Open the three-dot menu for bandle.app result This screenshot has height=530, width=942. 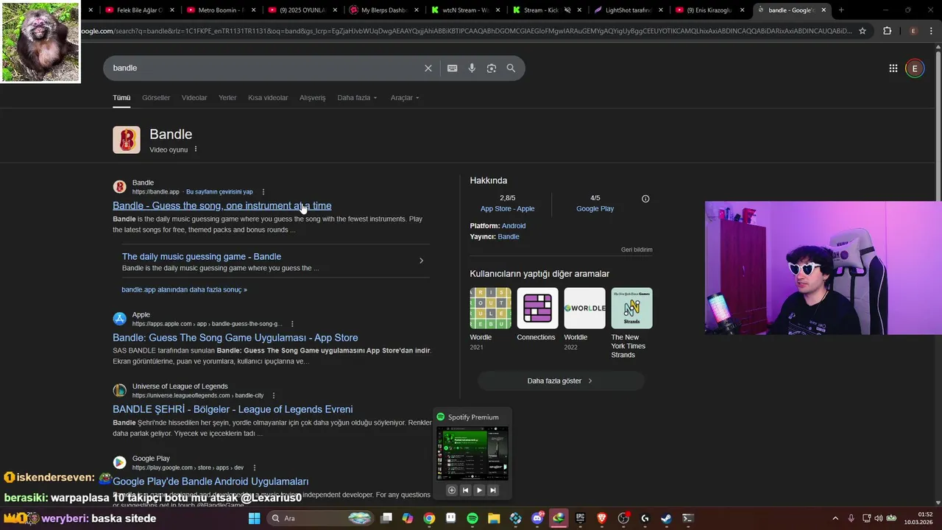pos(263,192)
